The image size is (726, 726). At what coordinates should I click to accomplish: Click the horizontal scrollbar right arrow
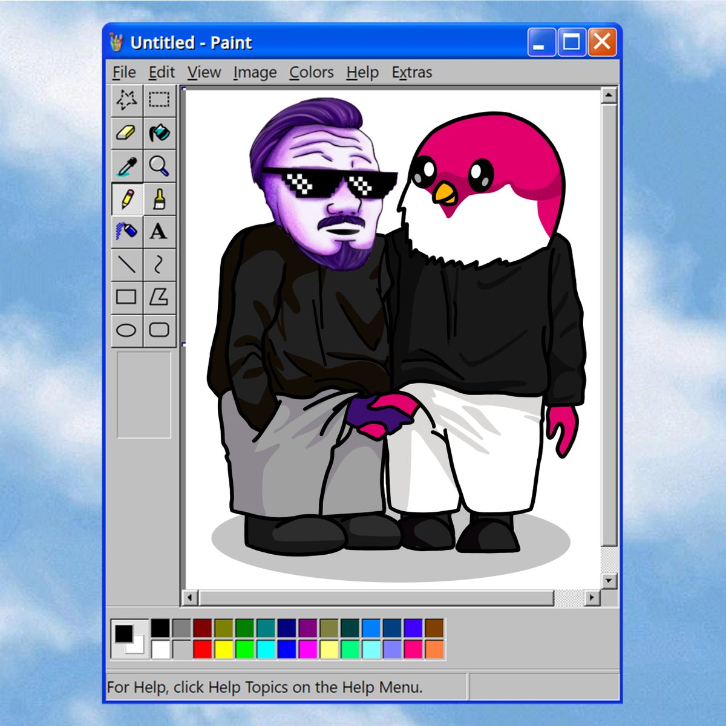pyautogui.click(x=592, y=598)
